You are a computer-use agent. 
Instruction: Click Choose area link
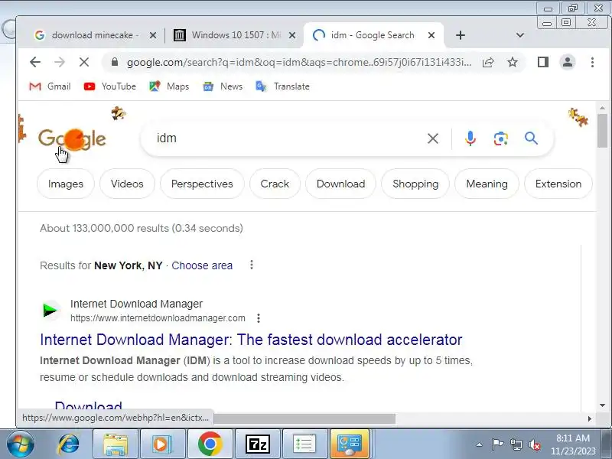click(202, 265)
